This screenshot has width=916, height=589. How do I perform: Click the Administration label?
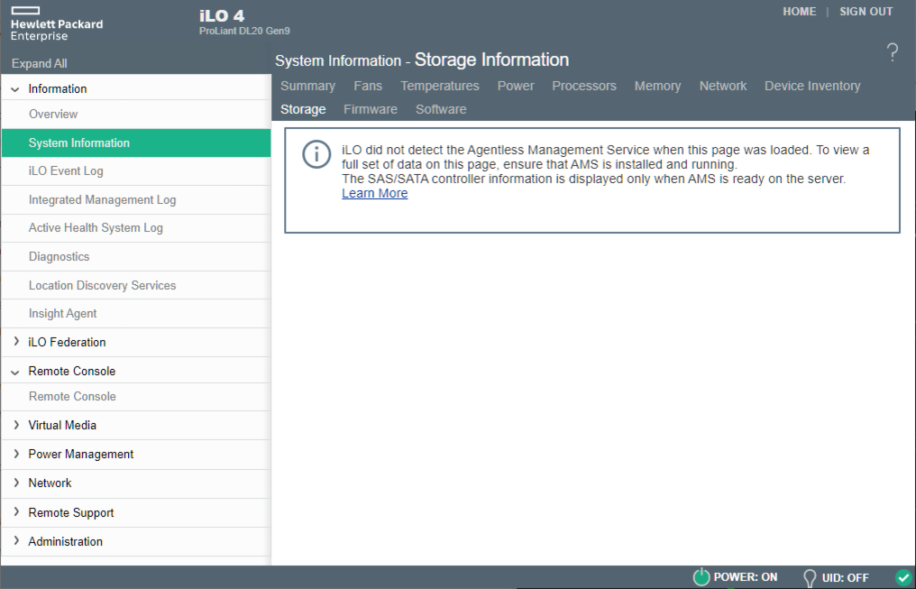[x=66, y=542]
